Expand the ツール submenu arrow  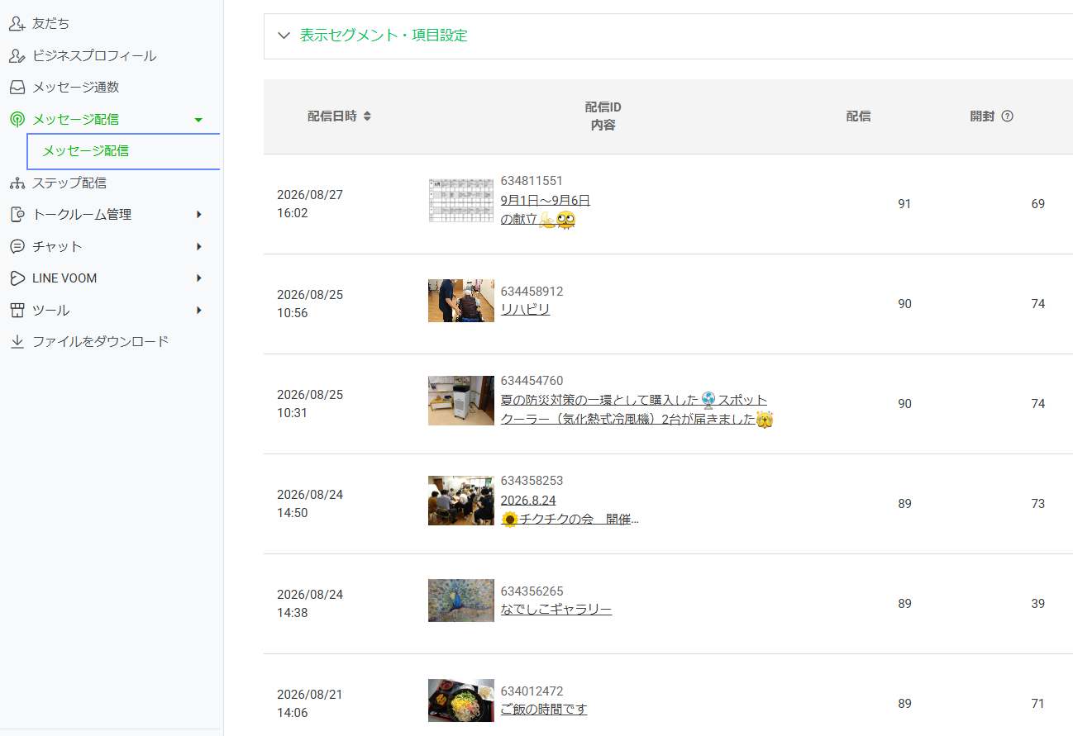point(198,311)
